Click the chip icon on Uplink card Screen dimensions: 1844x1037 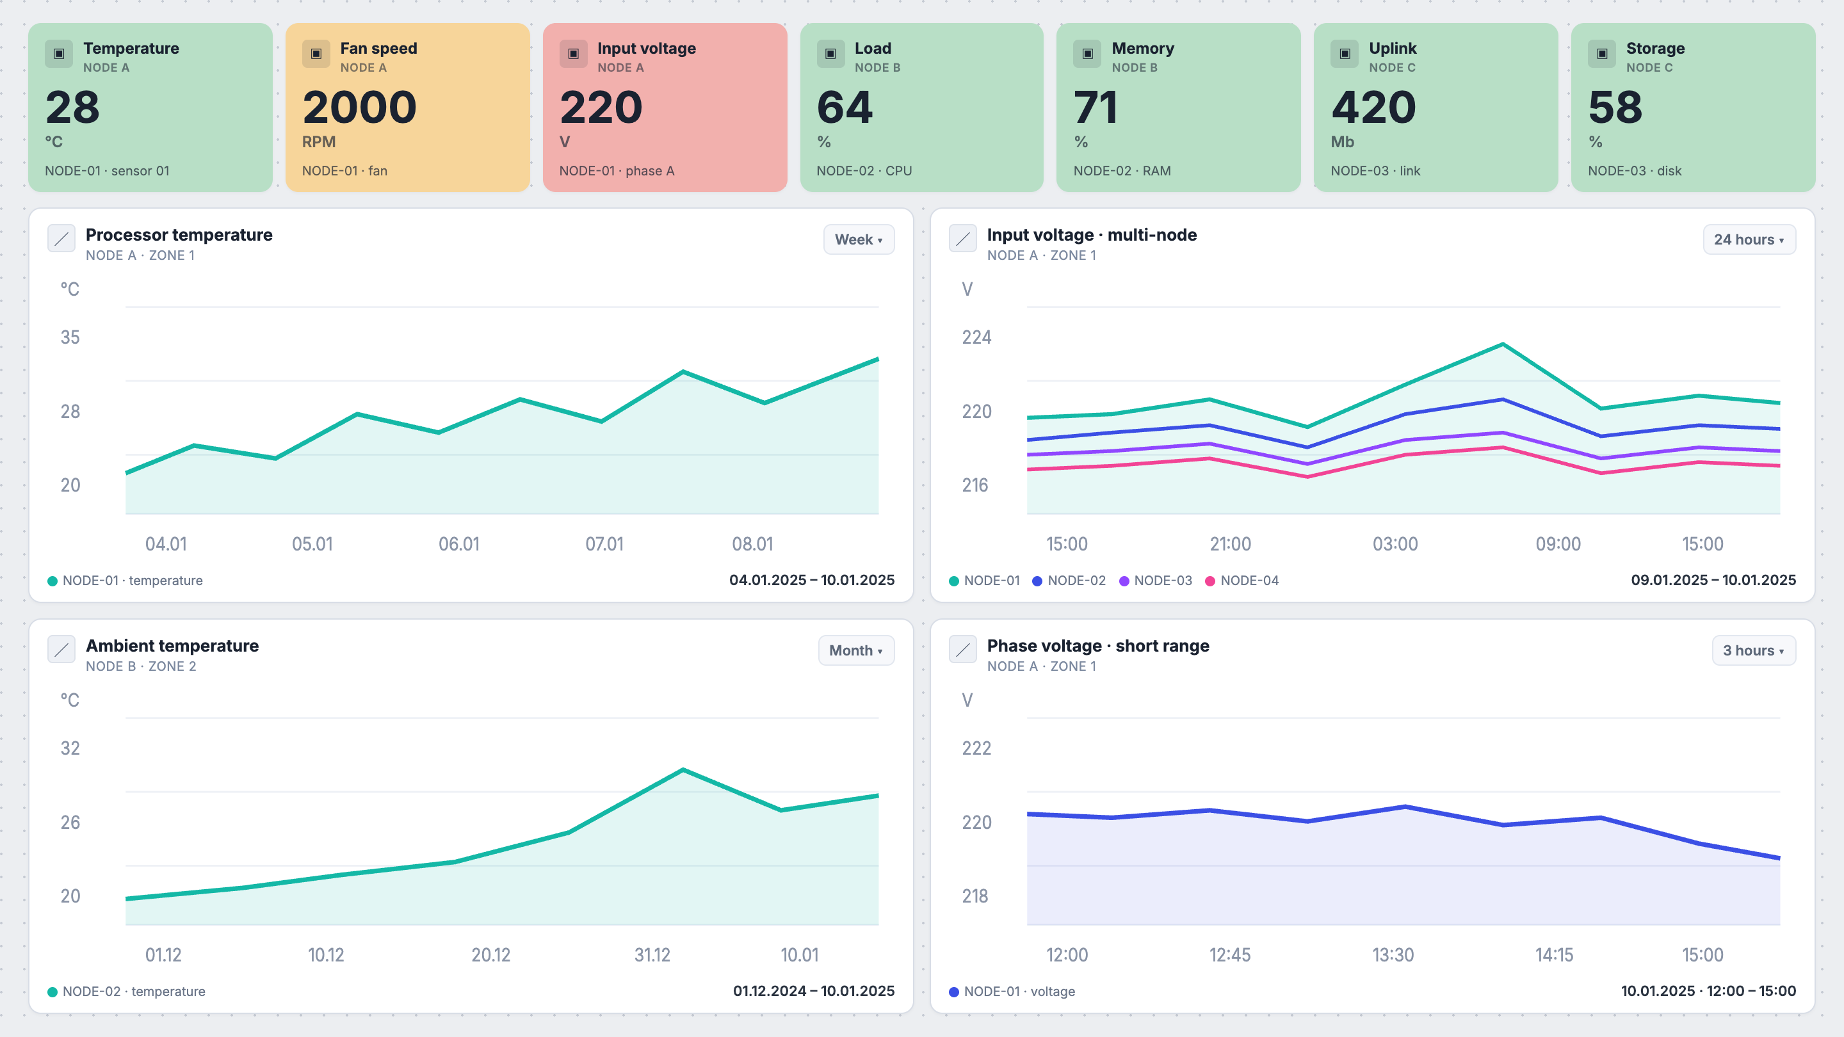(1345, 54)
